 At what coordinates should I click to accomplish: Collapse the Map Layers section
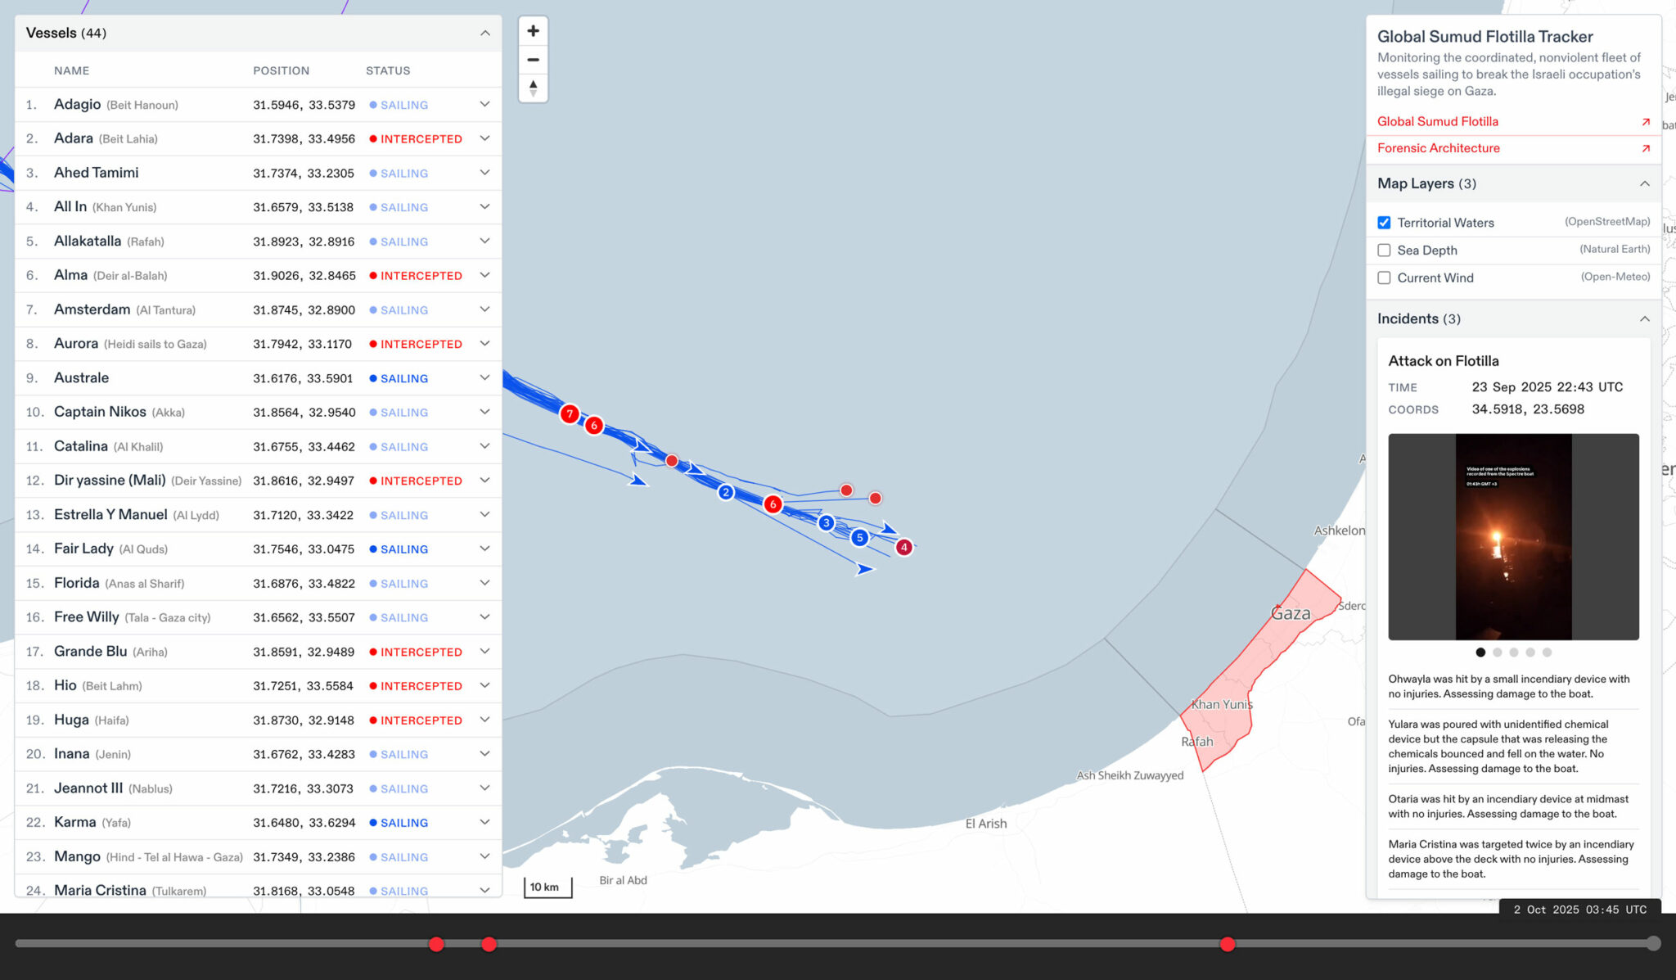click(1644, 183)
